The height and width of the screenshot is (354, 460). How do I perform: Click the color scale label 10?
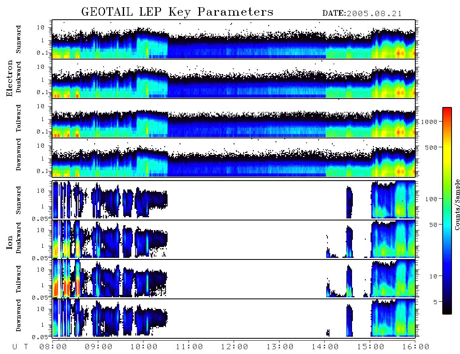(433, 276)
